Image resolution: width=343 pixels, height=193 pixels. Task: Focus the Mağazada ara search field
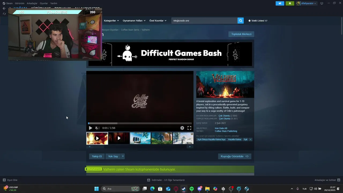coord(204,20)
